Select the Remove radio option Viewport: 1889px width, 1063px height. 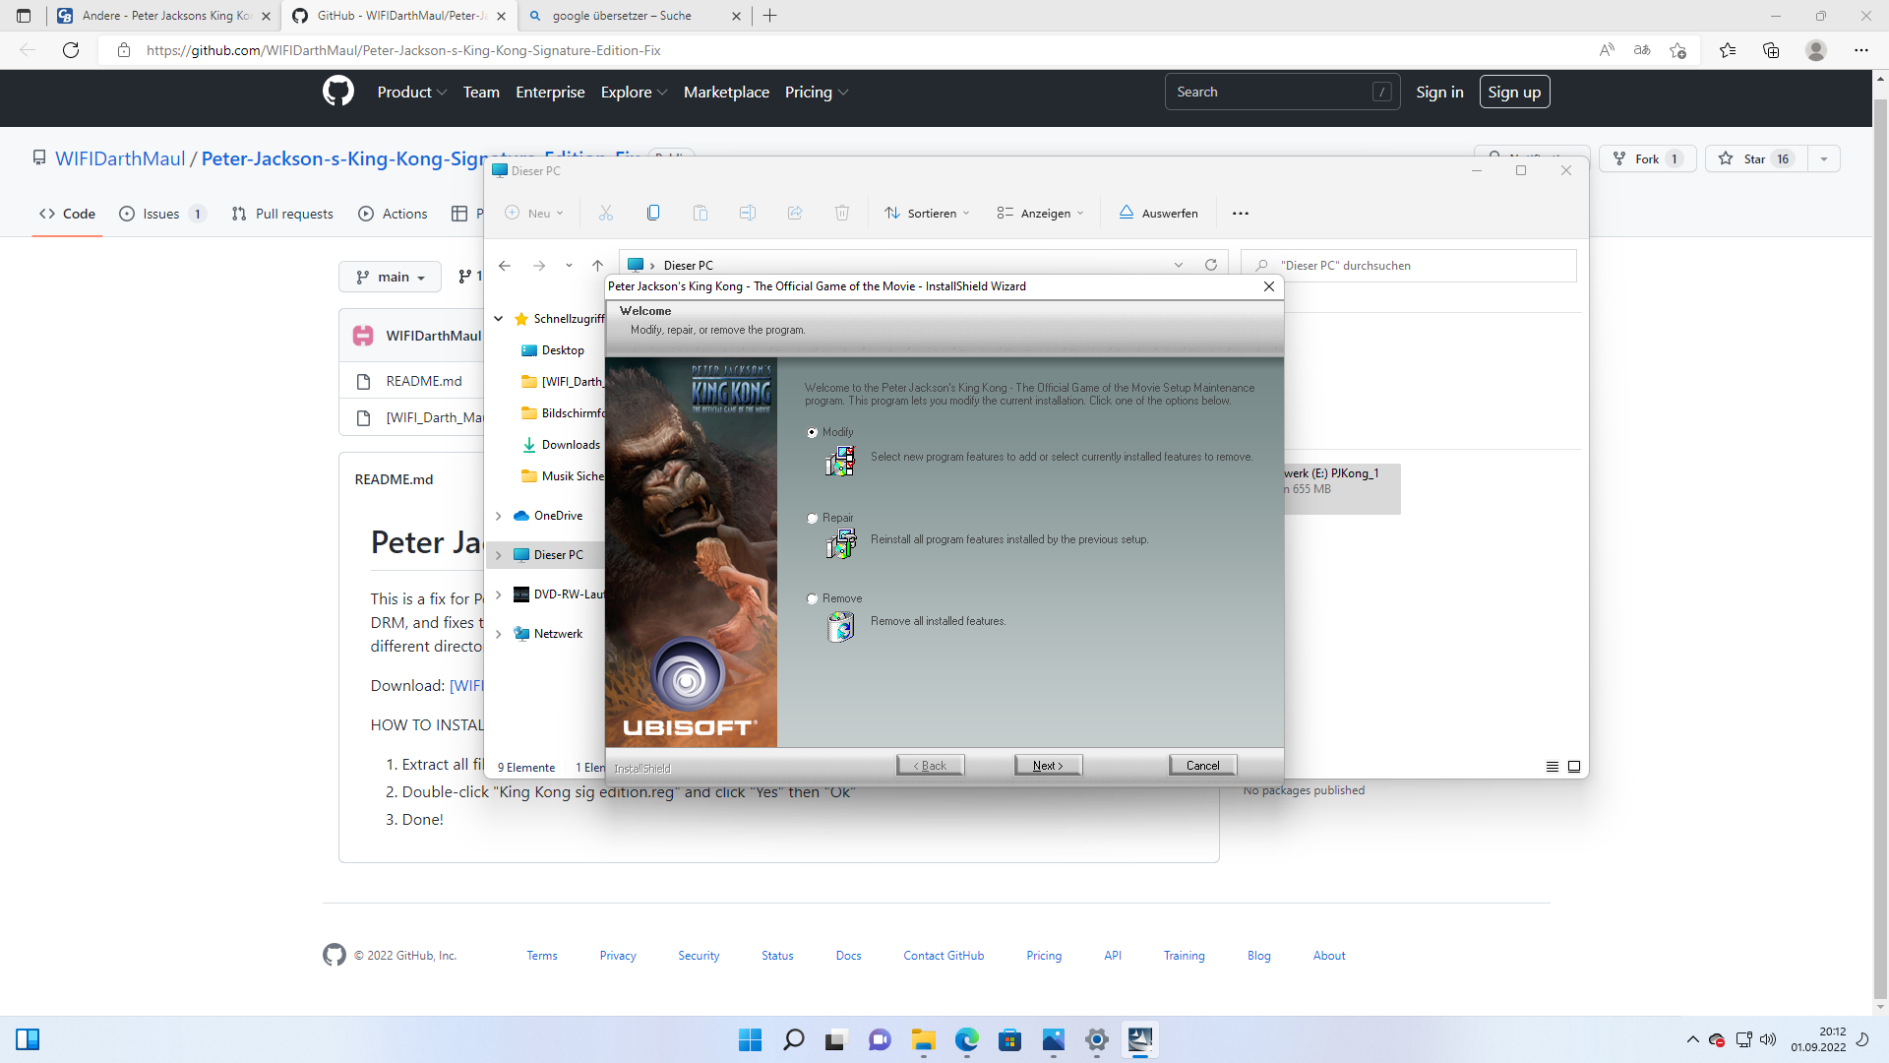tap(813, 598)
